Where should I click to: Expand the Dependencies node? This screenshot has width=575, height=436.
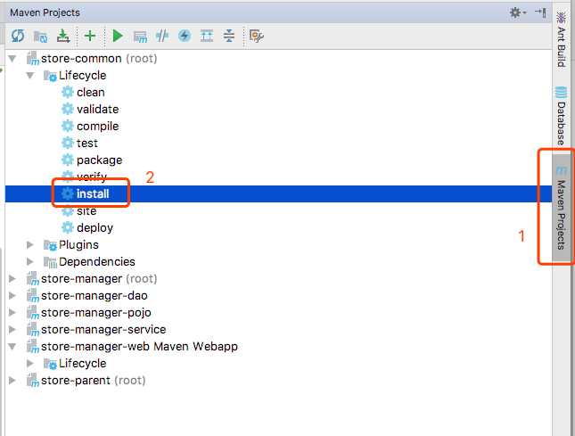pos(30,262)
